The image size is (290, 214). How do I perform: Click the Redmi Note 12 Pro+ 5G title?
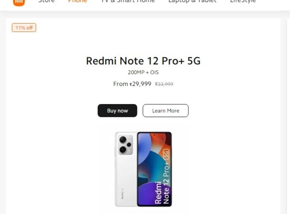[143, 61]
